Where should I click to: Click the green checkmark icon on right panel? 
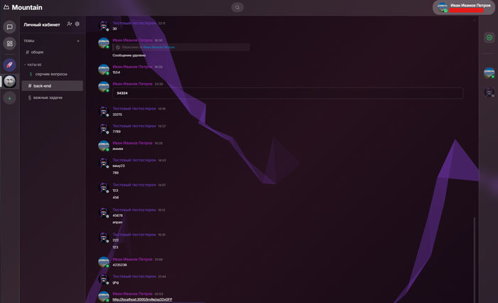pos(489,38)
